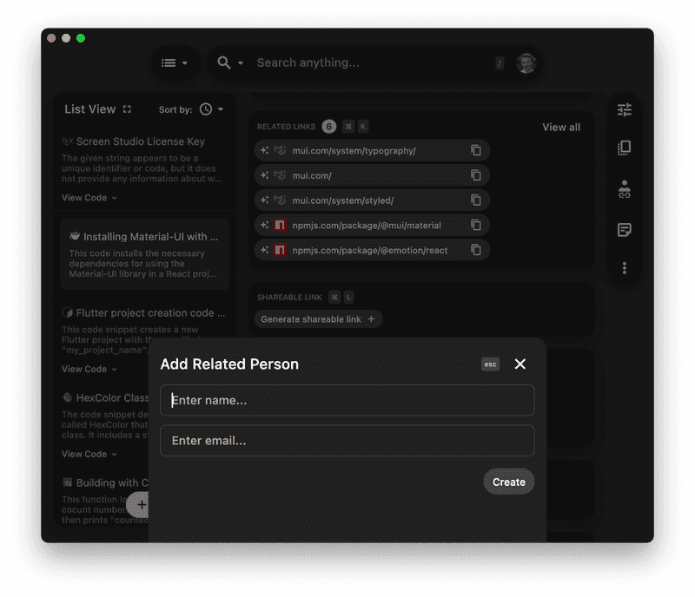Click Generate shareable link
695x597 pixels.
click(x=318, y=318)
